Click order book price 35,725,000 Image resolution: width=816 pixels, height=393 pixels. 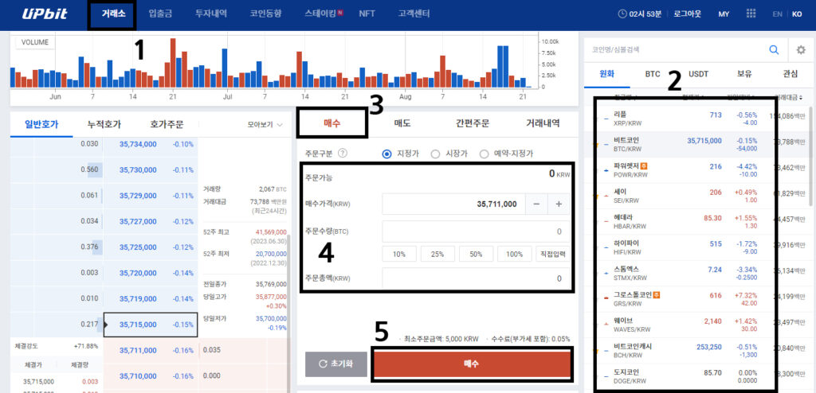138,247
